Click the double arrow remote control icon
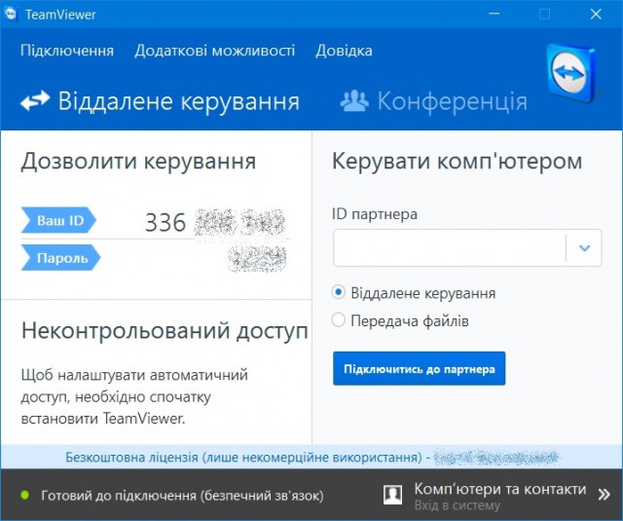Image resolution: width=623 pixels, height=521 pixels. (35, 100)
